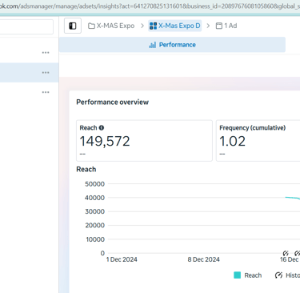The width and height of the screenshot is (300, 293).
Task: Select the X-Mas Expo D ad set breadcrumb
Action: coord(175,26)
